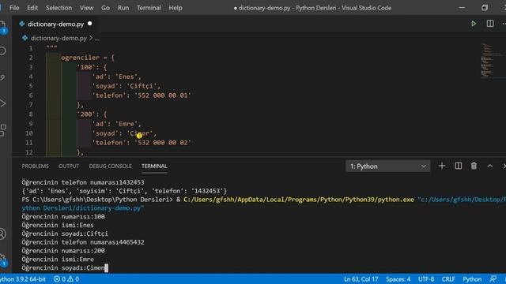The image size is (506, 284).
Task: Click terminal line 'Öğrencinin ismi:Emre'
Action: [58, 260]
